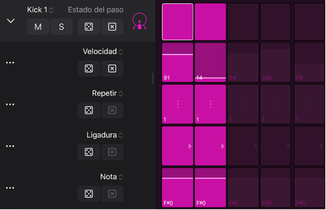
Task: Randomize Velocidad row values with dice icon
Action: (88, 69)
